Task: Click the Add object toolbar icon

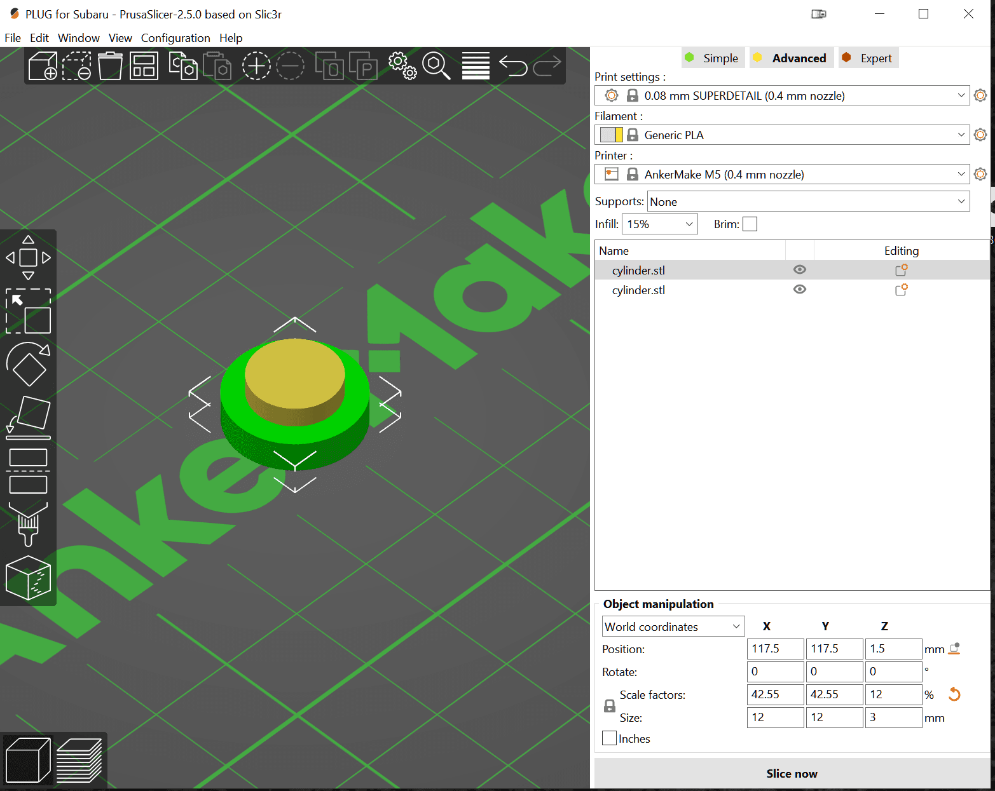Action: [x=43, y=65]
